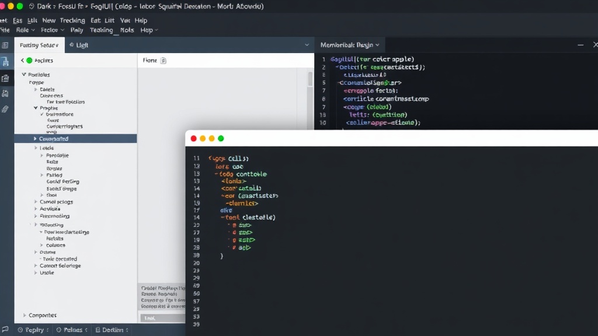
Task: Select the highlighted document icon in the left activity bar
Action: pyautogui.click(x=5, y=62)
